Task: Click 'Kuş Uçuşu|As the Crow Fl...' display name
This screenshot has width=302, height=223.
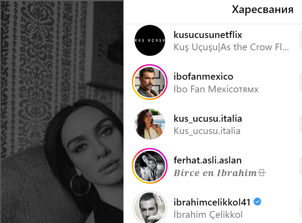Action: click(231, 47)
